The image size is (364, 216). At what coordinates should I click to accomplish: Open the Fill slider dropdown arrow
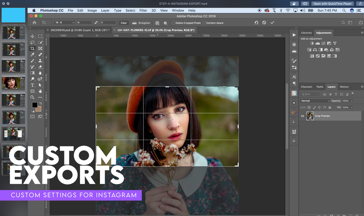(x=352, y=107)
